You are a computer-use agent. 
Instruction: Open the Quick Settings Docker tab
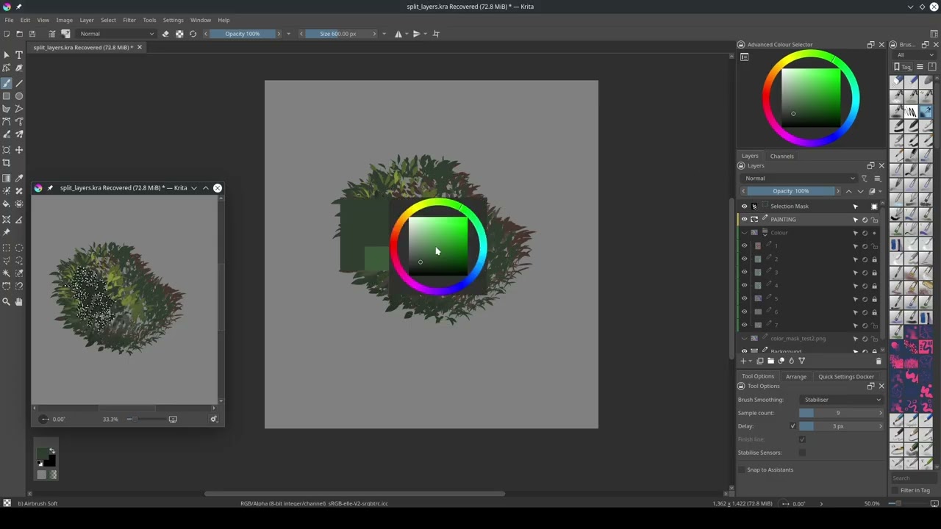pyautogui.click(x=845, y=376)
